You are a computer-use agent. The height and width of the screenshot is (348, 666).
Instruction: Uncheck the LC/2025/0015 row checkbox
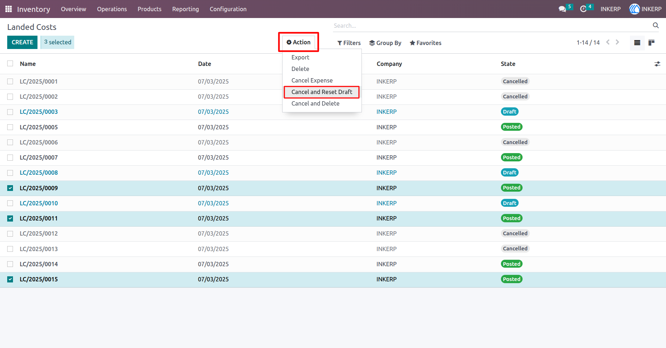pos(10,279)
